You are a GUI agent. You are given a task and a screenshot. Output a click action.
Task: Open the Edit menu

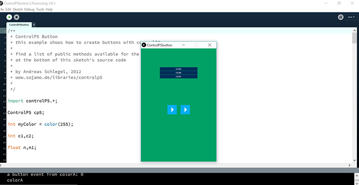8,10
